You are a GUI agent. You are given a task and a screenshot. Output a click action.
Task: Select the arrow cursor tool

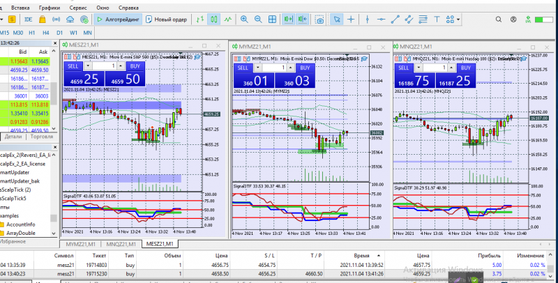pyautogui.click(x=337, y=20)
